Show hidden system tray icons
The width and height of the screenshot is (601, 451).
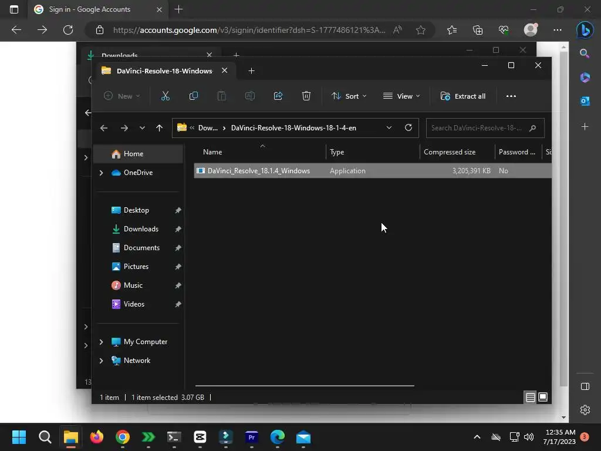(477, 437)
